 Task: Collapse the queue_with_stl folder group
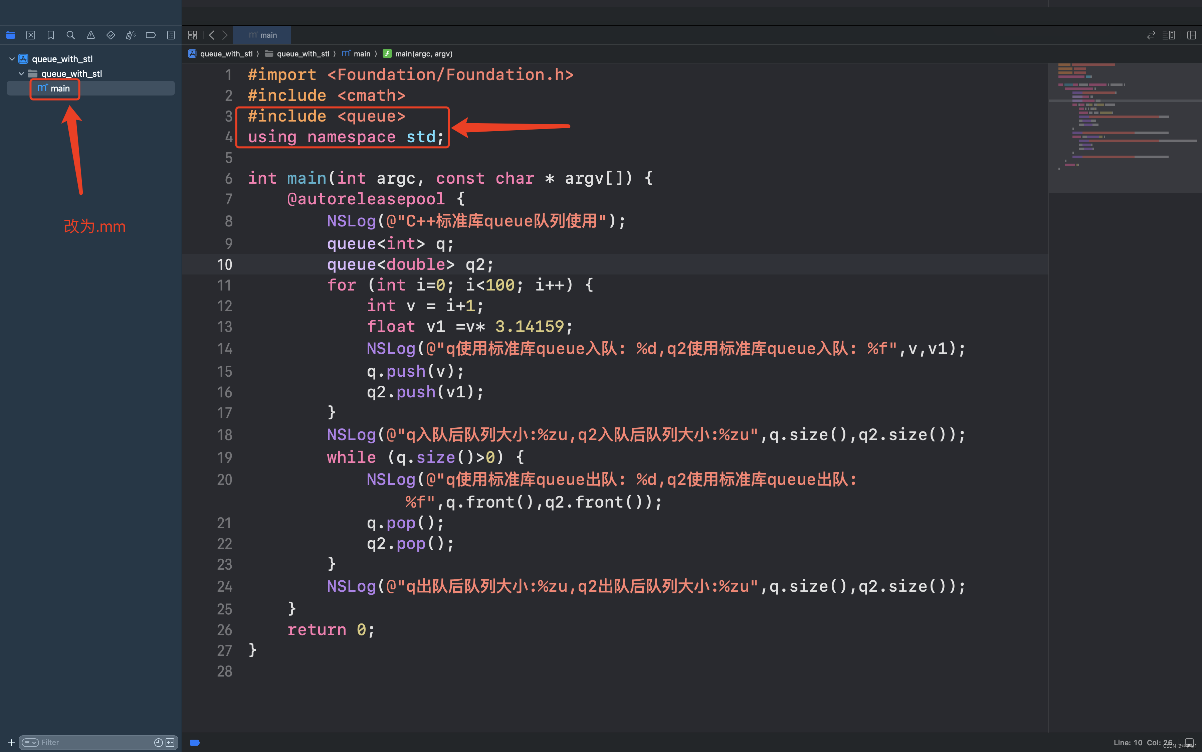coord(21,73)
